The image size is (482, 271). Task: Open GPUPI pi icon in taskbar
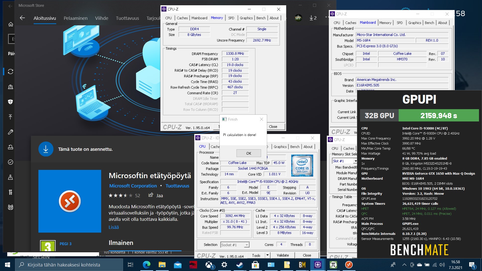(333, 265)
